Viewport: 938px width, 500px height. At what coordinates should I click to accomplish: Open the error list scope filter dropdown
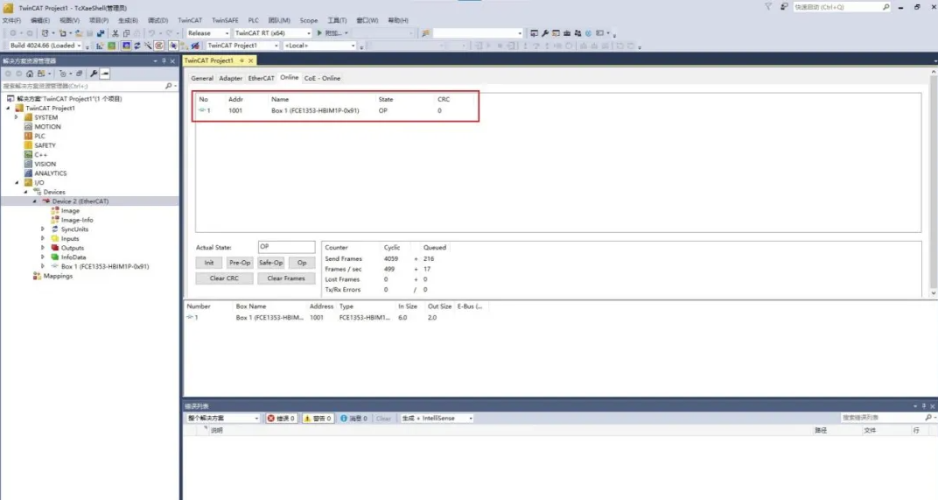(x=222, y=418)
